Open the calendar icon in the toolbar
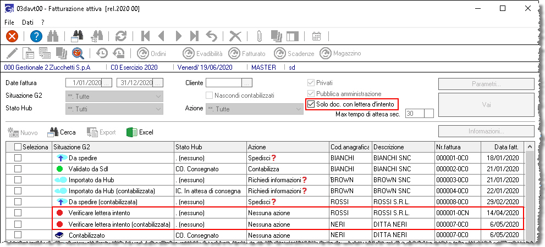The width and height of the screenshot is (545, 247). (x=316, y=36)
